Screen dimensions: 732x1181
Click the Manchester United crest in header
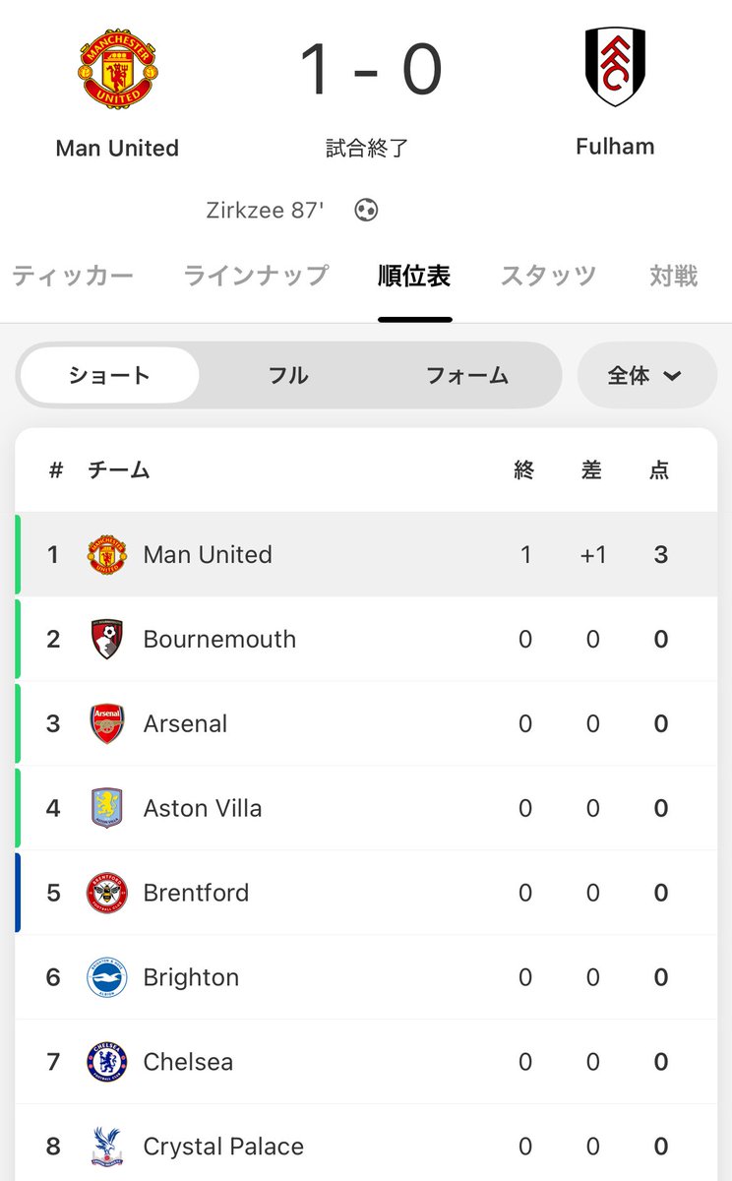pos(118,68)
